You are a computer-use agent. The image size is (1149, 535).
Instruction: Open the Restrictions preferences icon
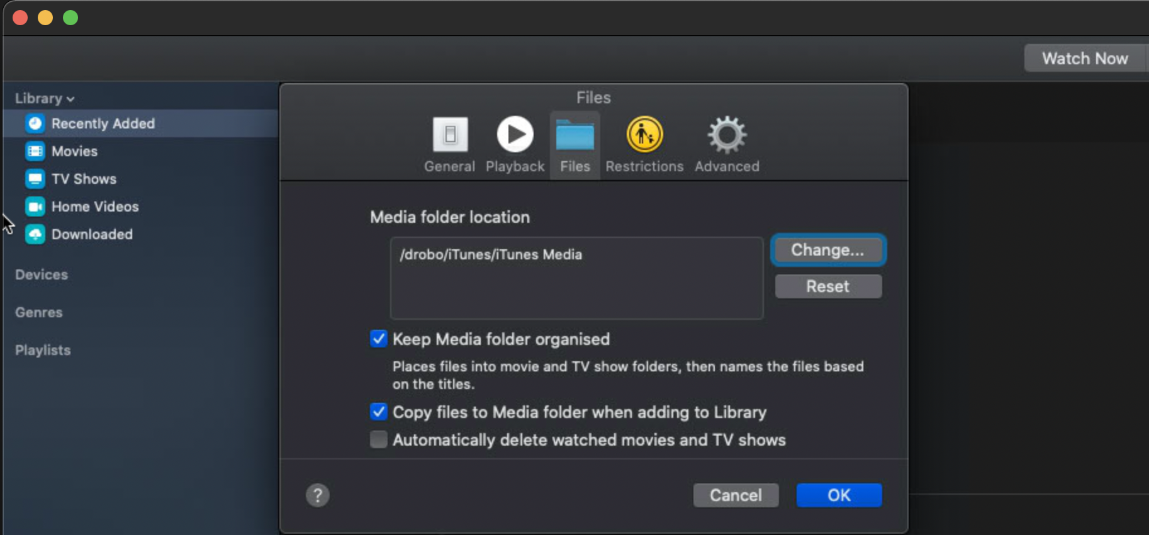coord(644,135)
